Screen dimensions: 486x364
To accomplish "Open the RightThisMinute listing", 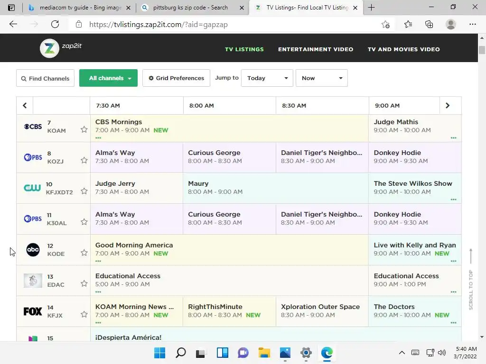I will (229, 311).
